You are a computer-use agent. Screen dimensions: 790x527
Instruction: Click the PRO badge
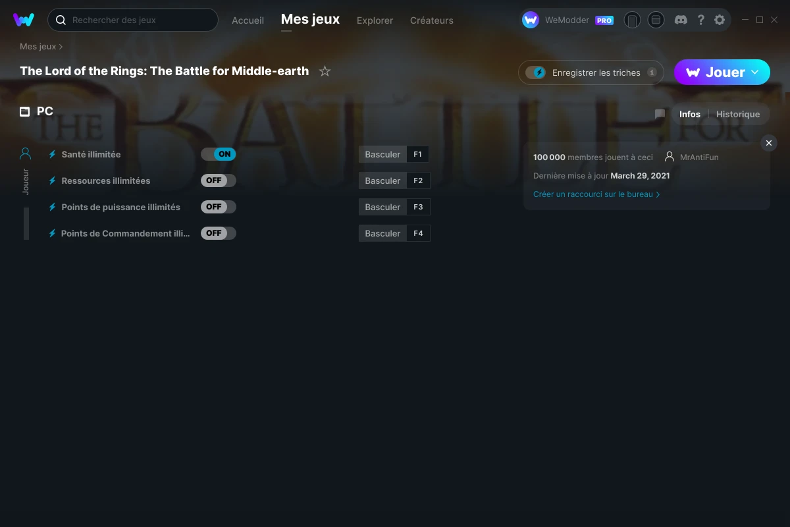click(604, 20)
